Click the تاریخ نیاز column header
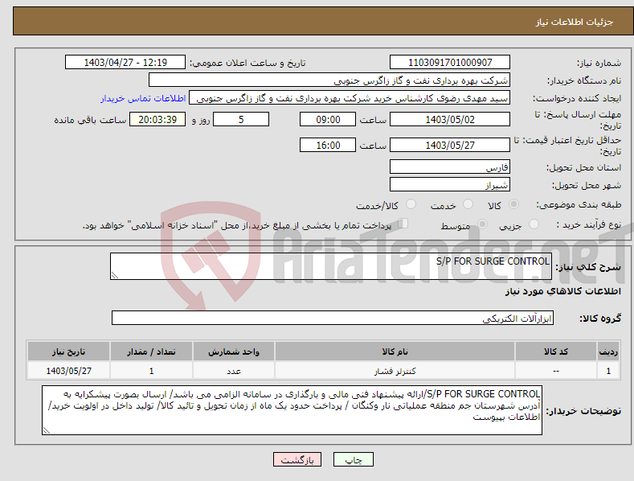The height and width of the screenshot is (481, 634). point(69,351)
